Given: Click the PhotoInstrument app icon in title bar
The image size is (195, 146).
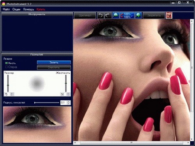Looking at the screenshot, I should coord(4,4).
